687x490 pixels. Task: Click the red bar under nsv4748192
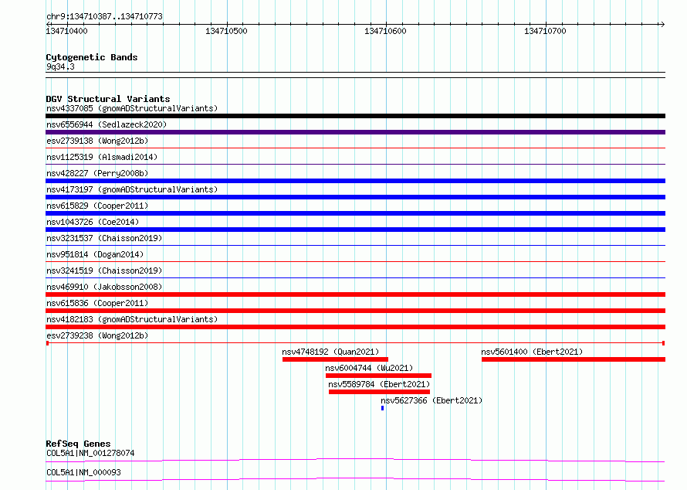point(335,359)
